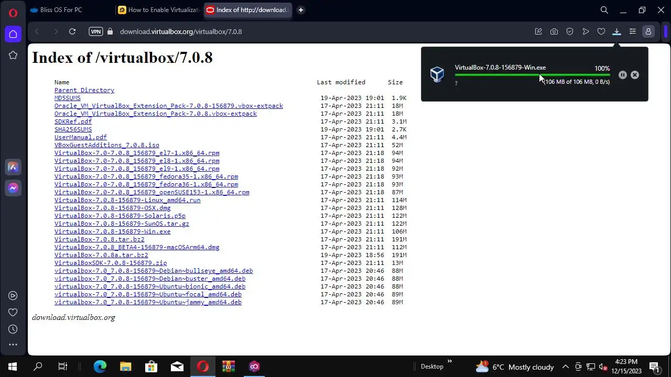Open bookmarks star in sidebar
The image size is (671, 377).
(13, 55)
